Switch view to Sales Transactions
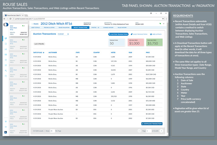The image size is (217, 145). pos(139,34)
